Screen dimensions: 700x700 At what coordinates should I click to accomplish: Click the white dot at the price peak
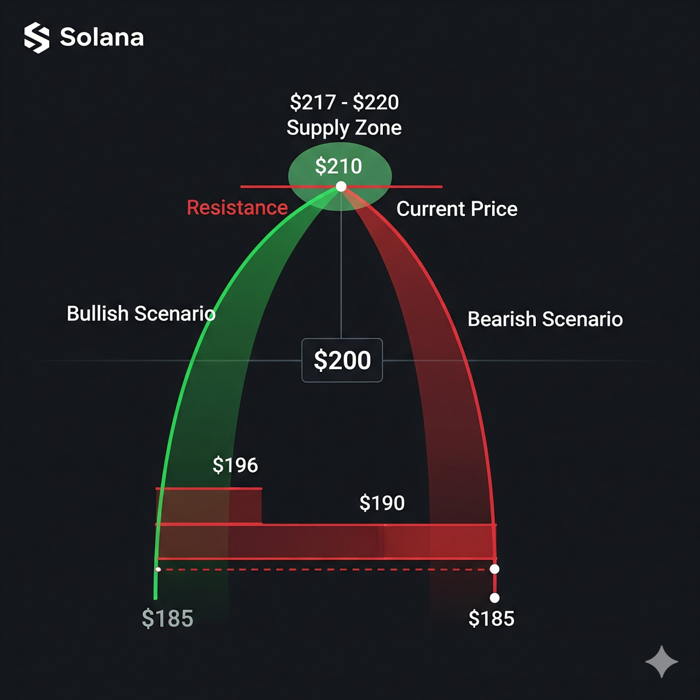pos(341,187)
